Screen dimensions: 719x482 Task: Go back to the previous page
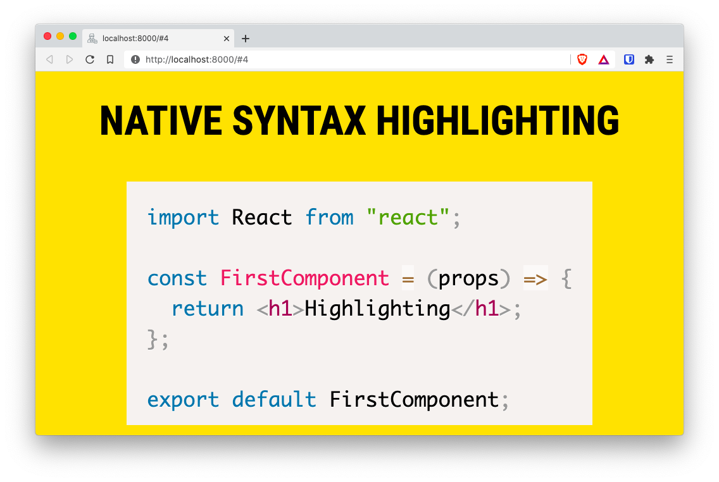(49, 59)
